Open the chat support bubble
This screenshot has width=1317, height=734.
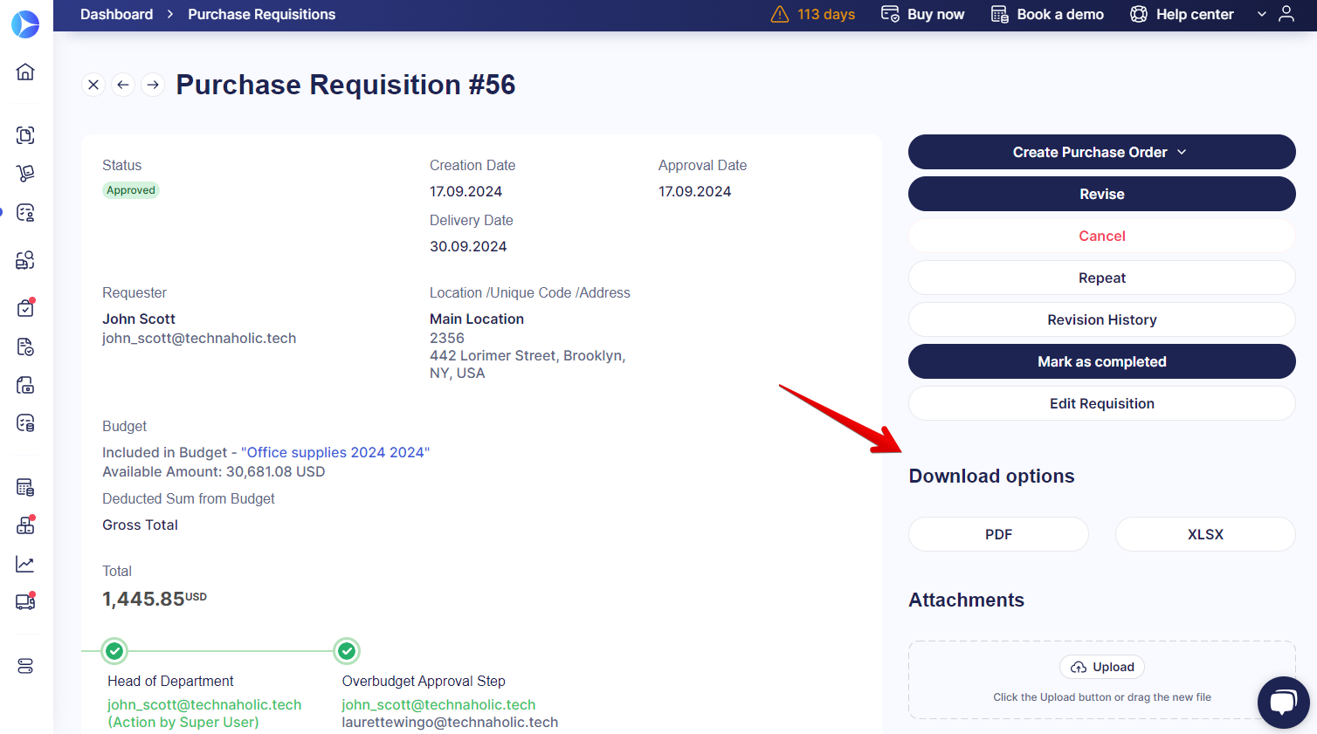[x=1283, y=702]
